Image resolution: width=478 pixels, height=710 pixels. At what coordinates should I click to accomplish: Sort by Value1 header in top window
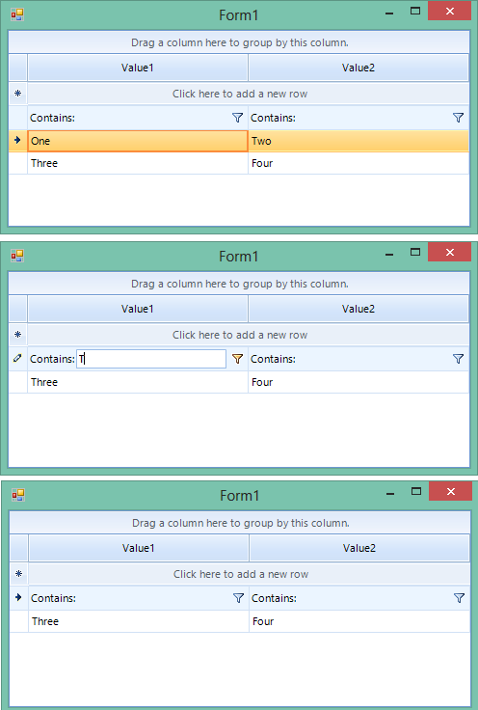coord(138,68)
